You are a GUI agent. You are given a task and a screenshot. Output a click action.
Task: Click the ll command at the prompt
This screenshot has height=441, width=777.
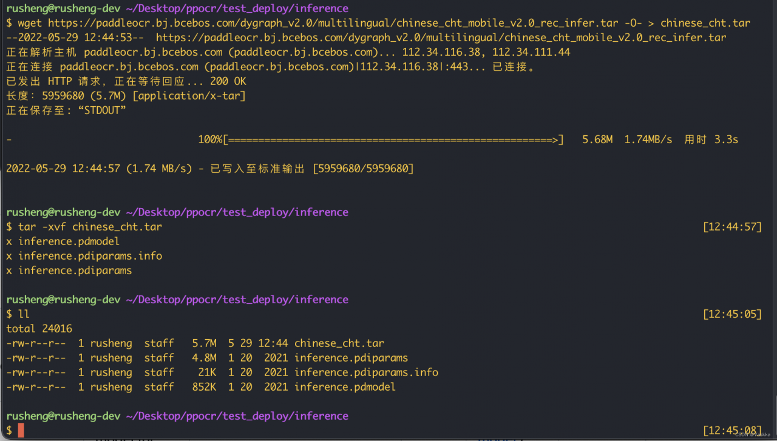[24, 314]
